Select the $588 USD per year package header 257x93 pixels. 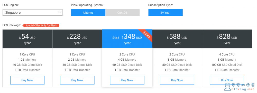pos(177,39)
